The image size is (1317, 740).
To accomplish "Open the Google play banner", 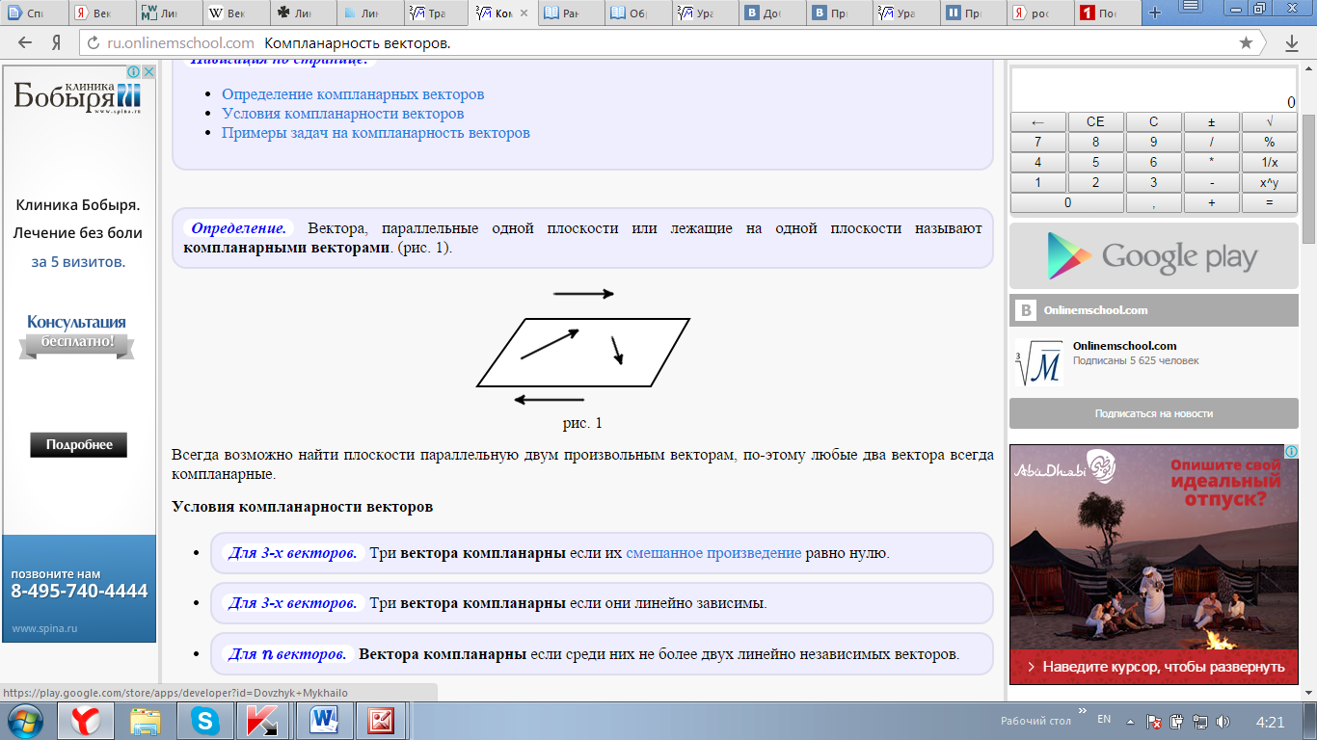I will click(1153, 256).
